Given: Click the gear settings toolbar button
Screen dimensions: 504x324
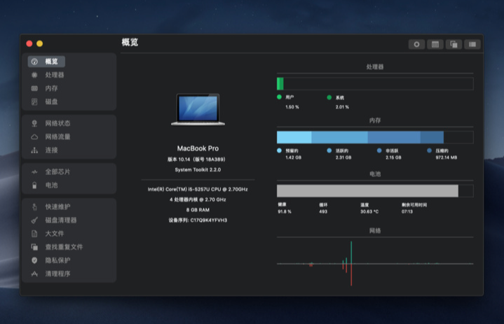Looking at the screenshot, I should pyautogui.click(x=416, y=44).
